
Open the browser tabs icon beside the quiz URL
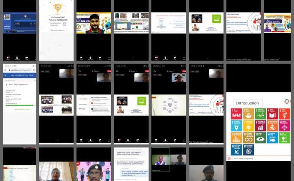pyautogui.click(x=34, y=70)
